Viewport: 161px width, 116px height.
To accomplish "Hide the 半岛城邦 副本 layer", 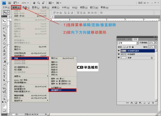I will coord(119,50).
